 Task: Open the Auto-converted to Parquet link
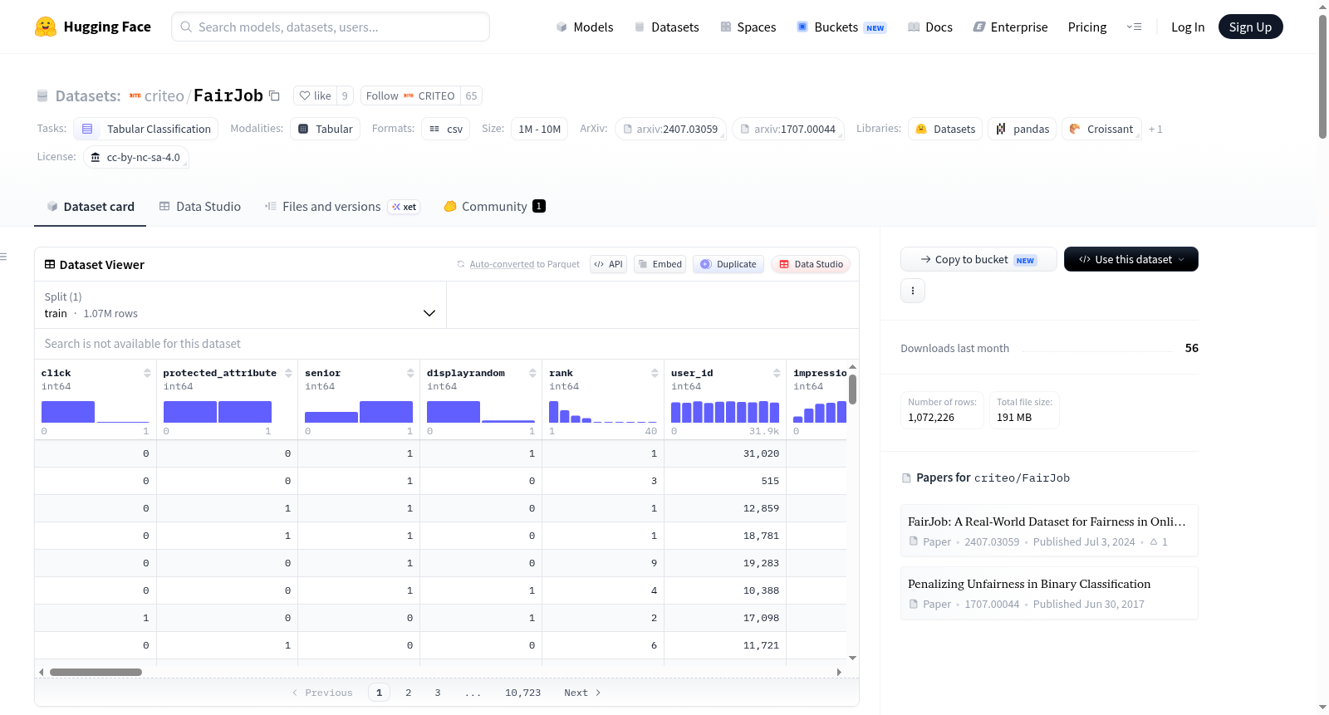(x=502, y=264)
